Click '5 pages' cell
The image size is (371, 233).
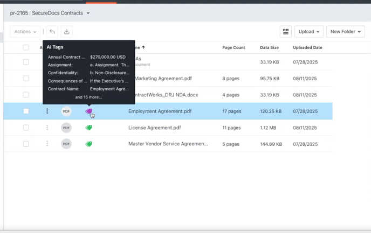(x=231, y=144)
